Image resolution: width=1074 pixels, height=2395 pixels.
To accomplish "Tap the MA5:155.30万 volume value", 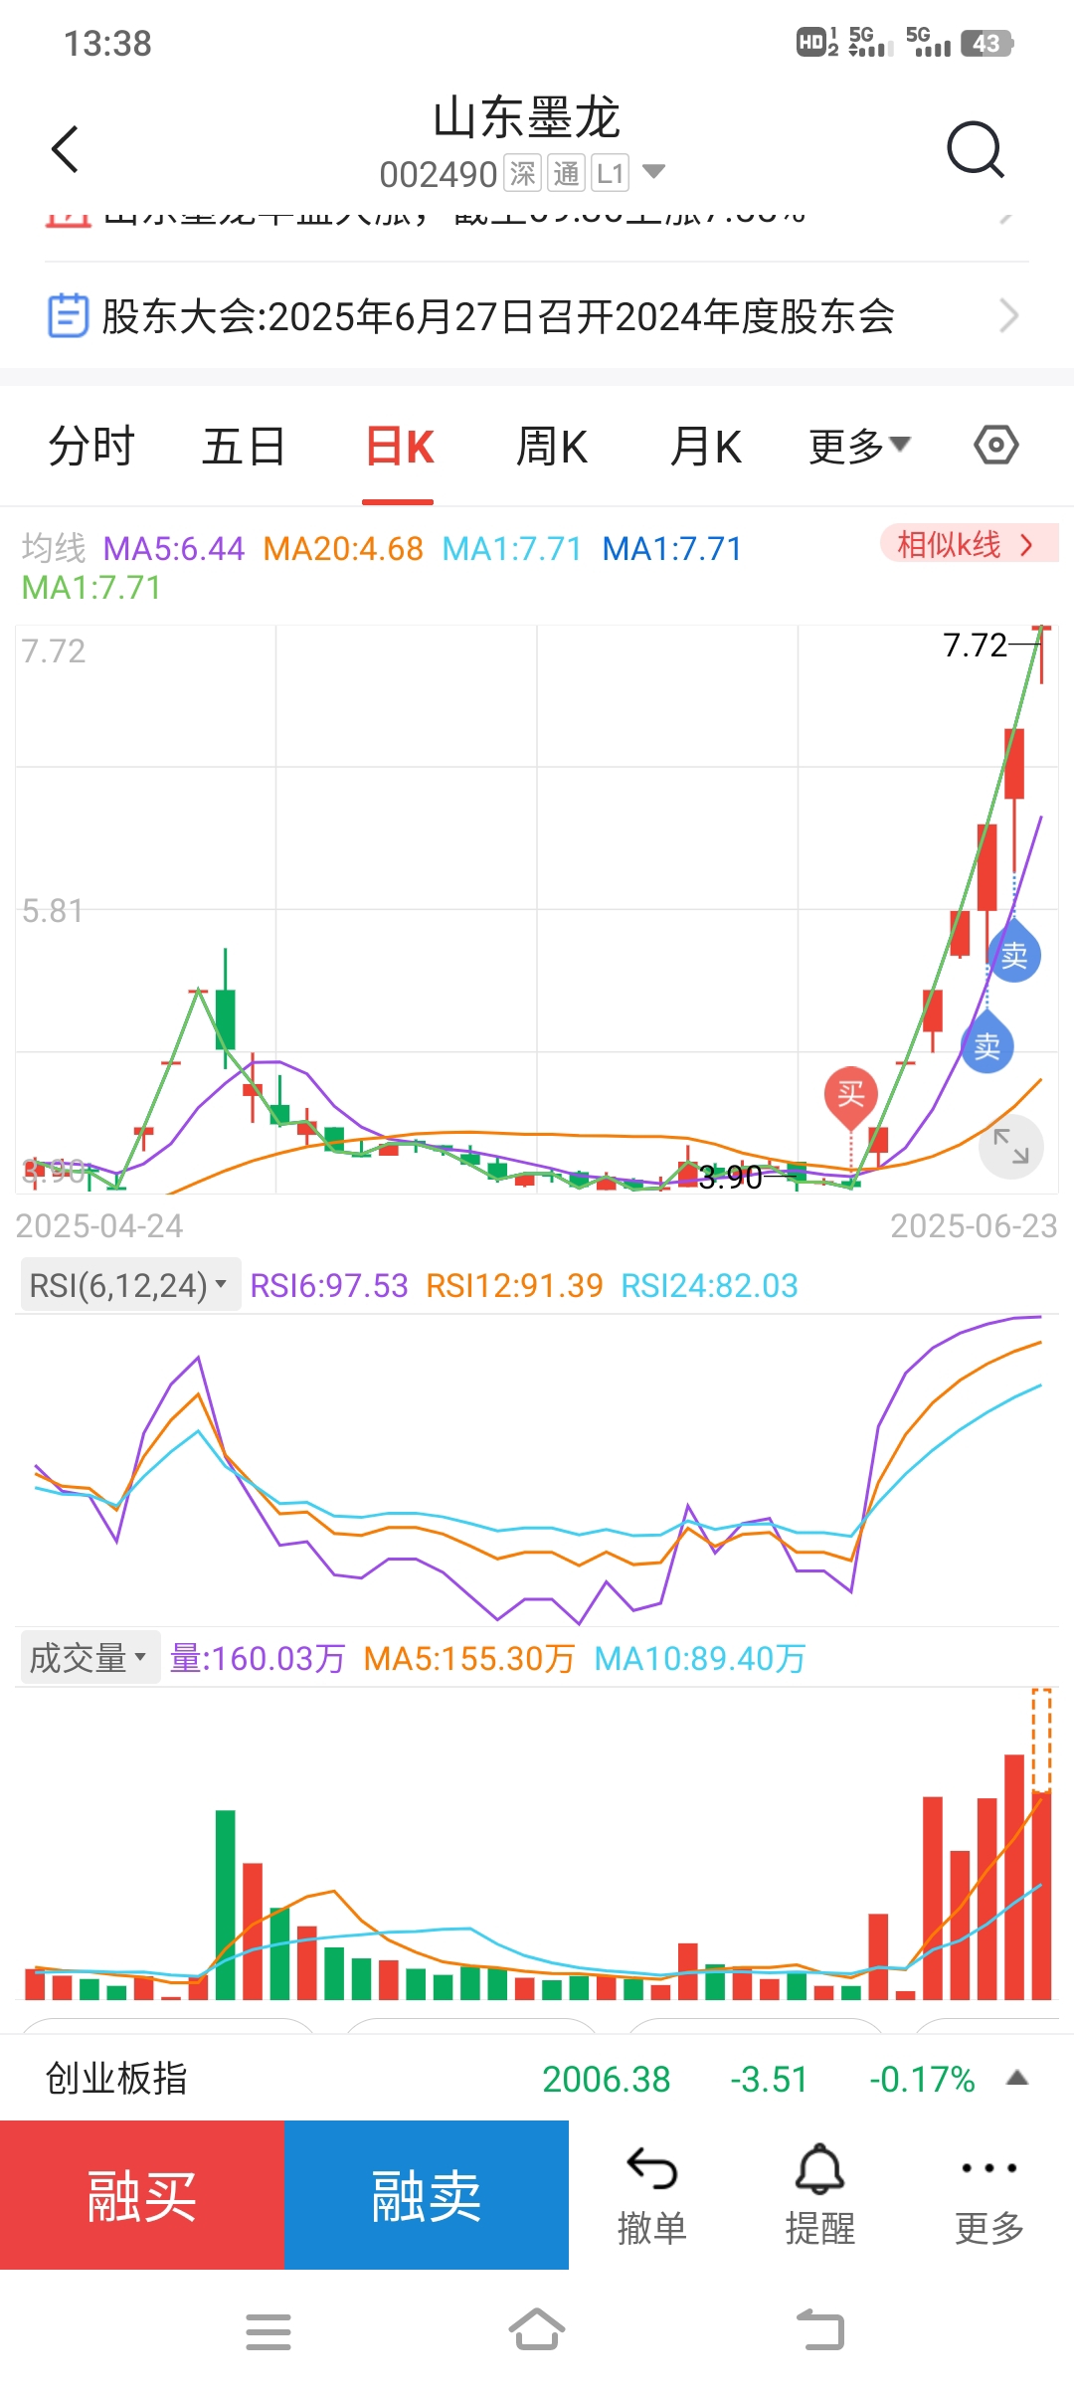I will pyautogui.click(x=469, y=1658).
